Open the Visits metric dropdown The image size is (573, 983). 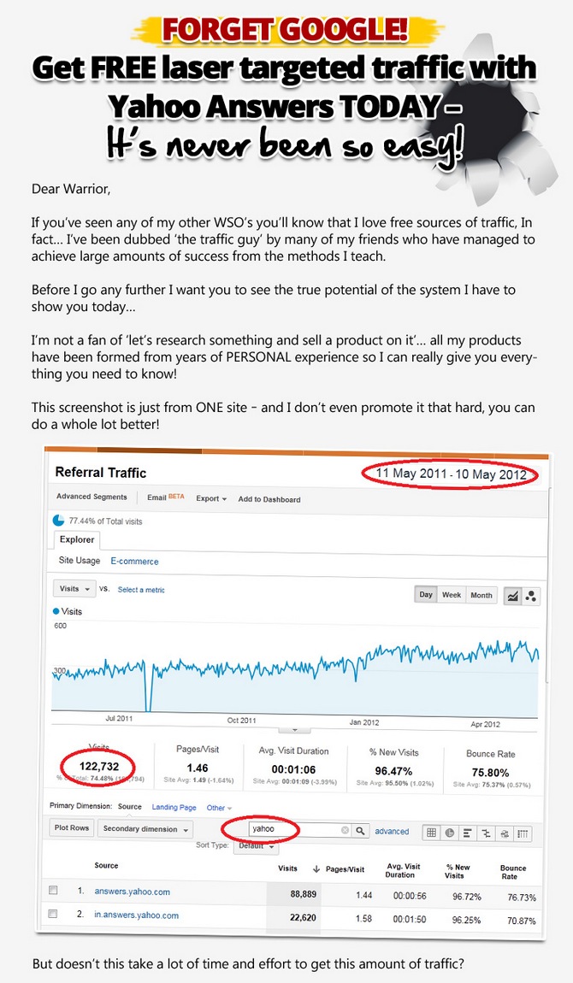(x=73, y=589)
